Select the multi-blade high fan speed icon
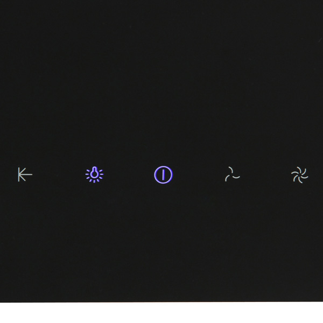This screenshot has height=323, width=323. [300, 175]
